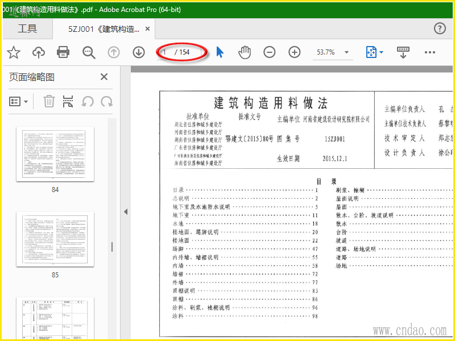Screen dimensions: 455x341
Task: Click the scrolling mode keyboard icon
Action: [403, 52]
